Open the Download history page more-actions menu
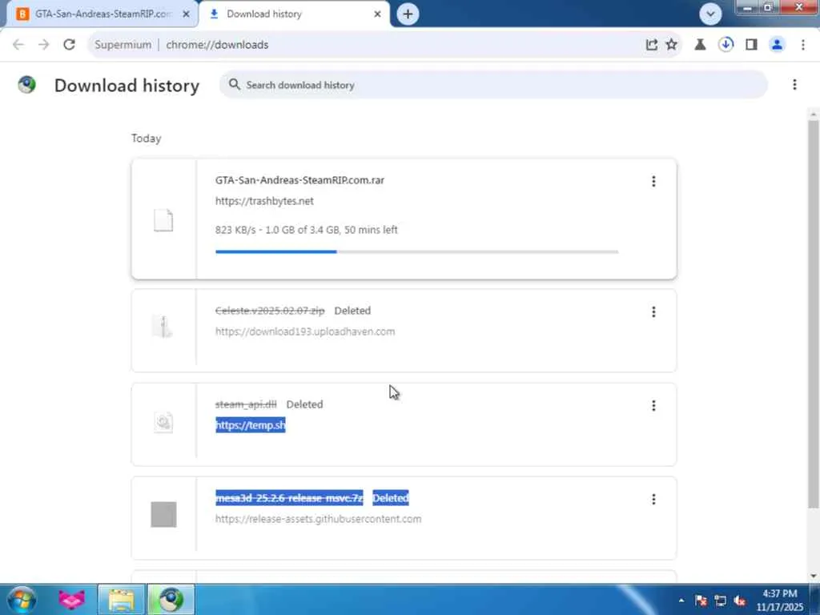The width and height of the screenshot is (820, 615). click(794, 85)
